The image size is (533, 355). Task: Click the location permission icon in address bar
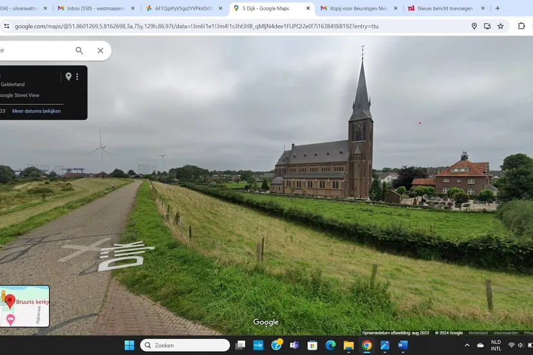[x=474, y=26]
